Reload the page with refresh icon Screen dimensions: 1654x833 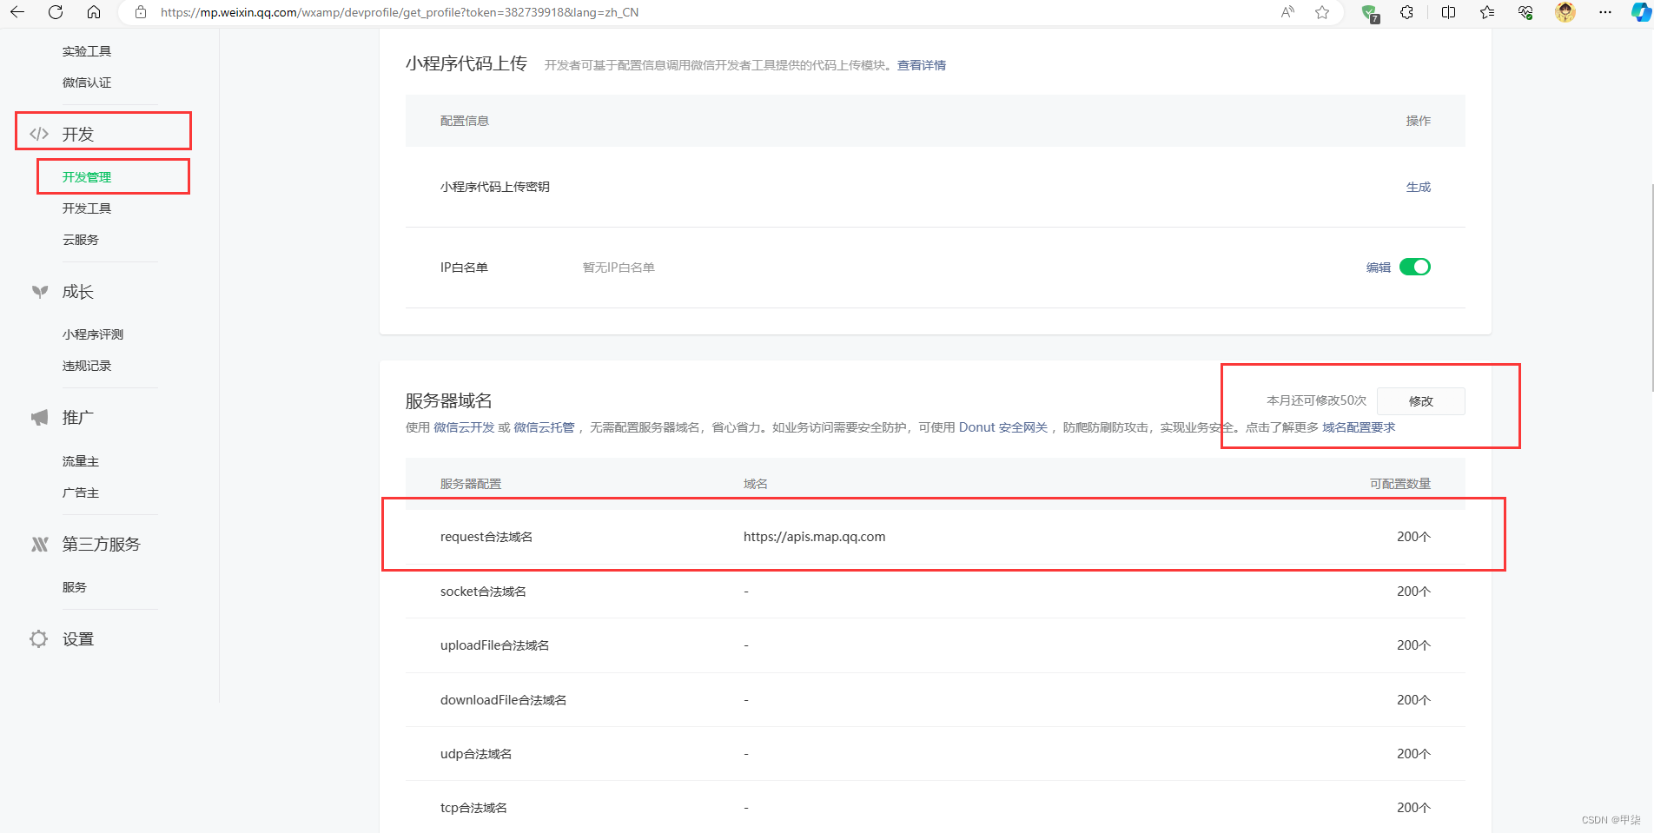(x=56, y=12)
